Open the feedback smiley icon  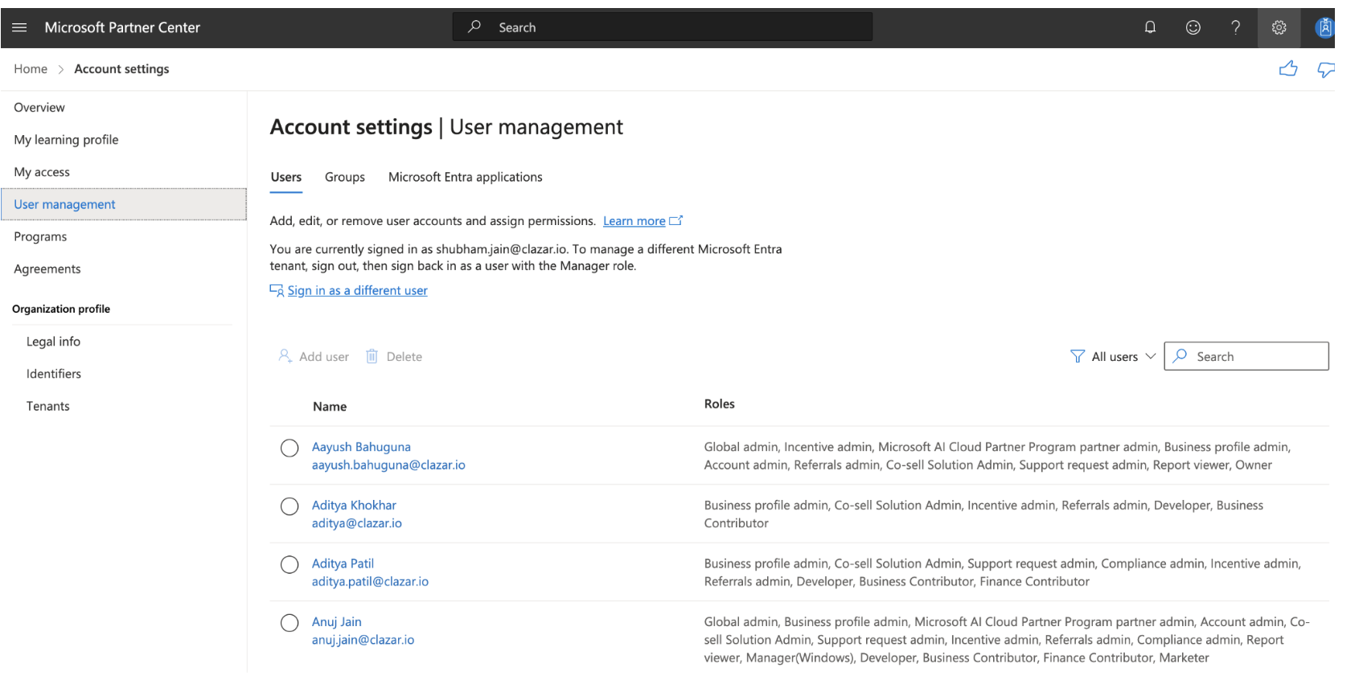pyautogui.click(x=1193, y=27)
